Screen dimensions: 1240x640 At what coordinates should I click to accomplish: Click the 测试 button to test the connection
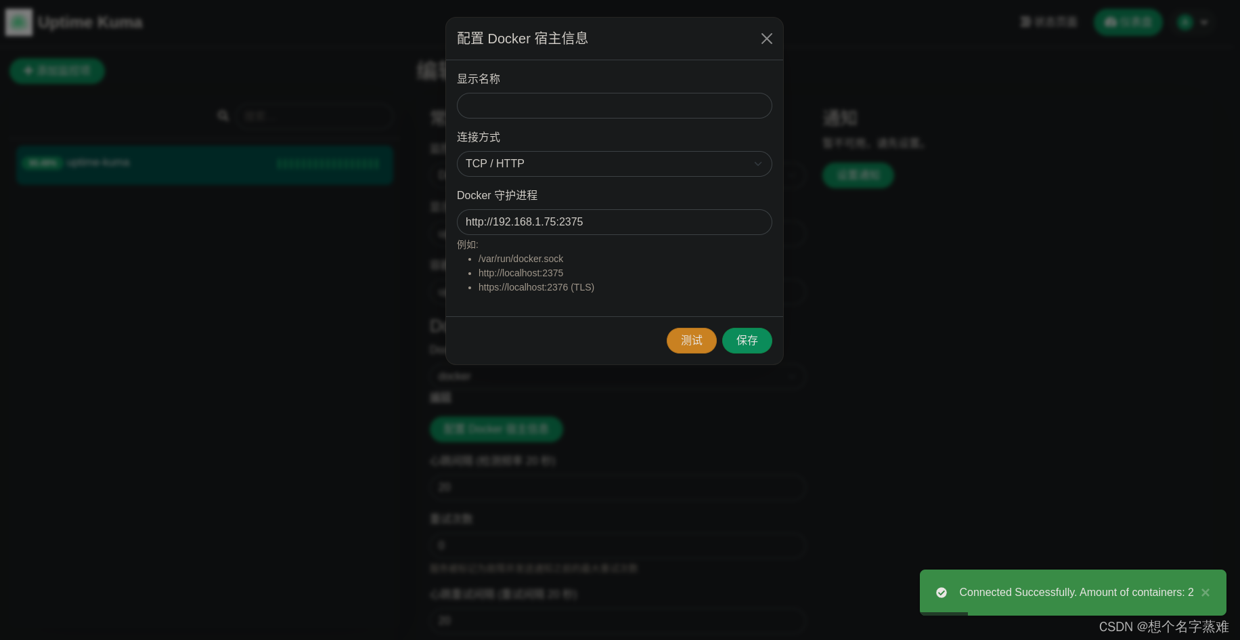click(691, 341)
